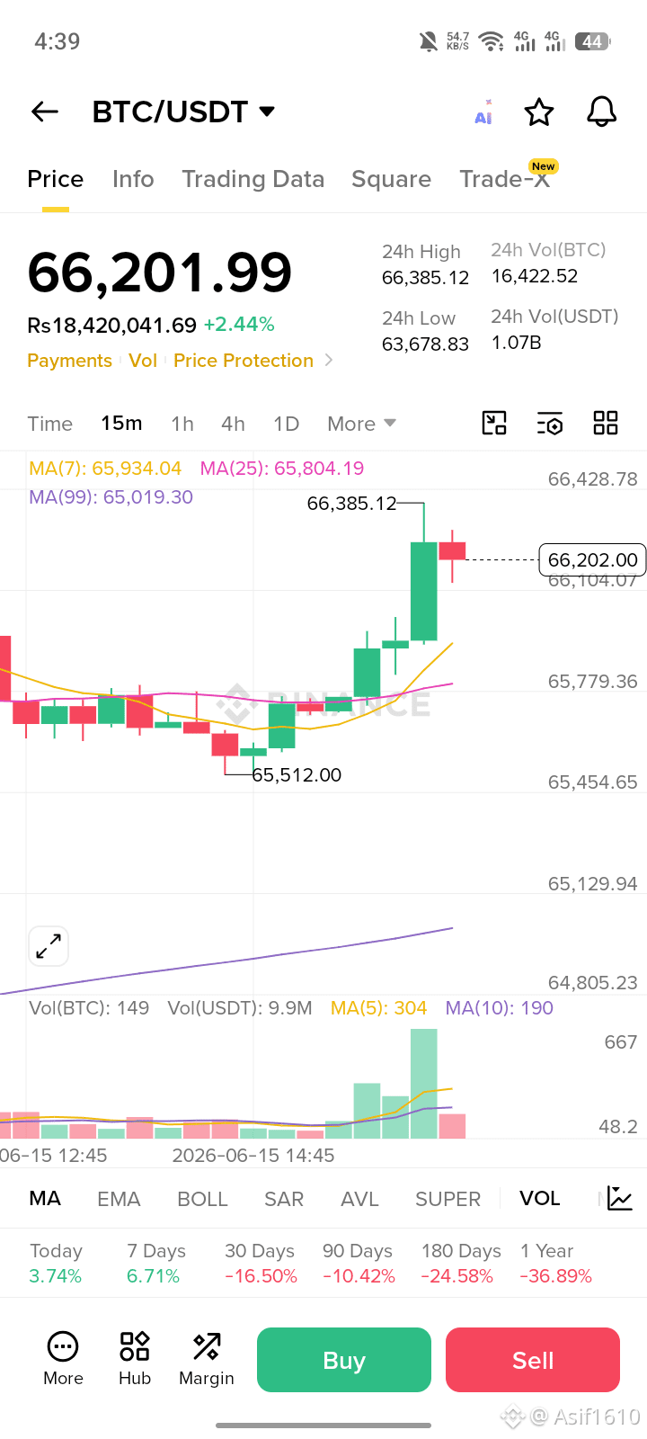This screenshot has width=647, height=1439.
Task: Toggle the MA indicator
Action: 45,1198
